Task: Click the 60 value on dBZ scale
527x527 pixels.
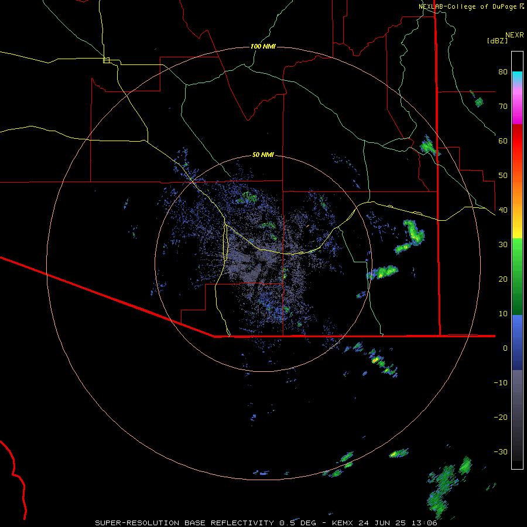Action: click(x=503, y=141)
